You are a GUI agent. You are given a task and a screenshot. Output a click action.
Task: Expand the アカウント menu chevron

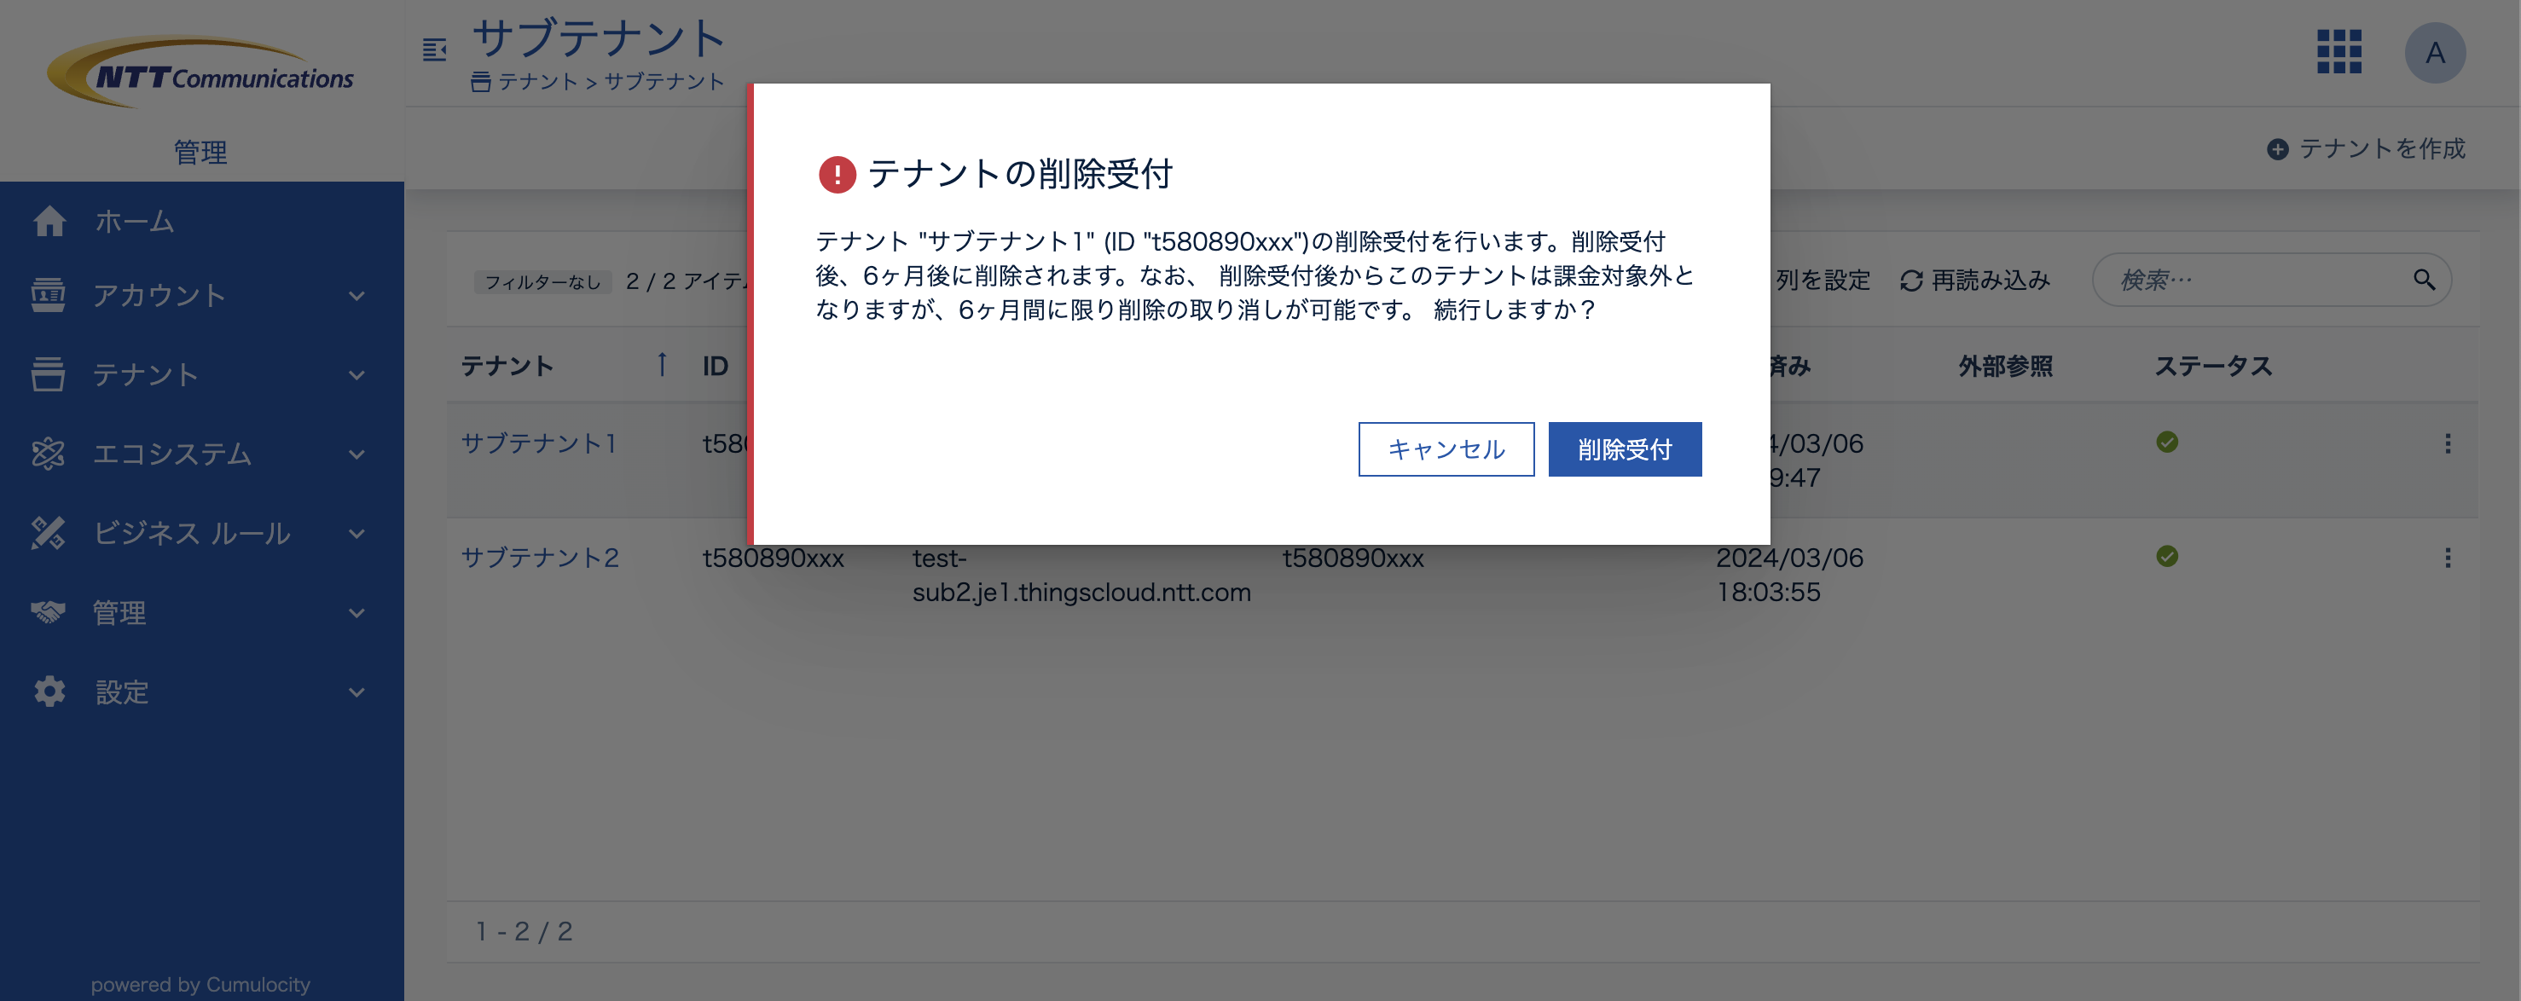pyautogui.click(x=357, y=296)
